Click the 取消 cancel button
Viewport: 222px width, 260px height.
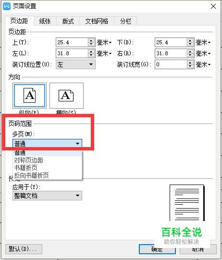198,249
